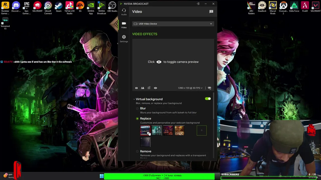Open the NVIDIA App desktop shortcut

91,8
